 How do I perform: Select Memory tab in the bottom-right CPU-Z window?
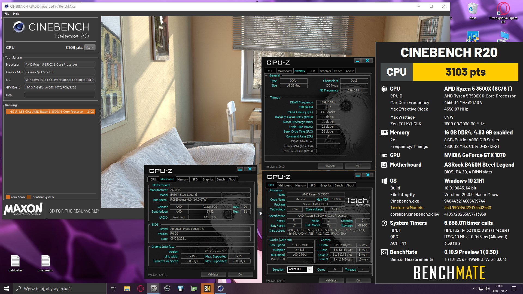pos(300,185)
